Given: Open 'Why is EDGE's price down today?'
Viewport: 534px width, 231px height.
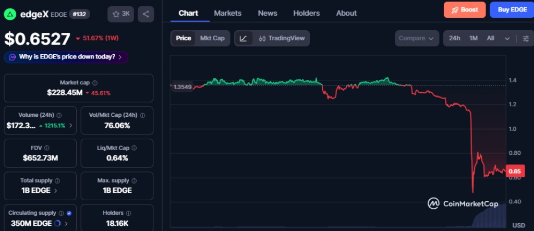Looking at the screenshot, I should coord(66,57).
